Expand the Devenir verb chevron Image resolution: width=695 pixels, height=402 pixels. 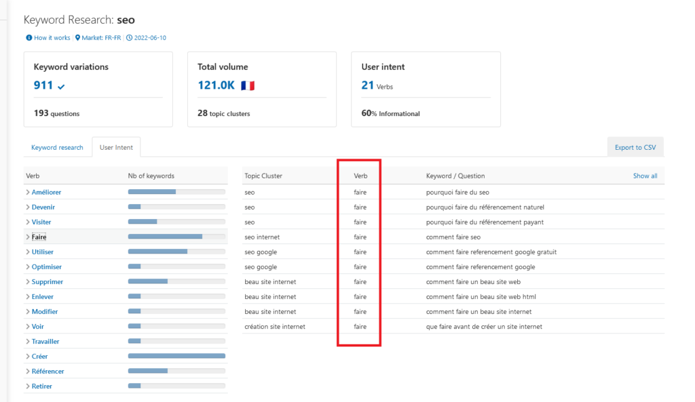(x=28, y=207)
